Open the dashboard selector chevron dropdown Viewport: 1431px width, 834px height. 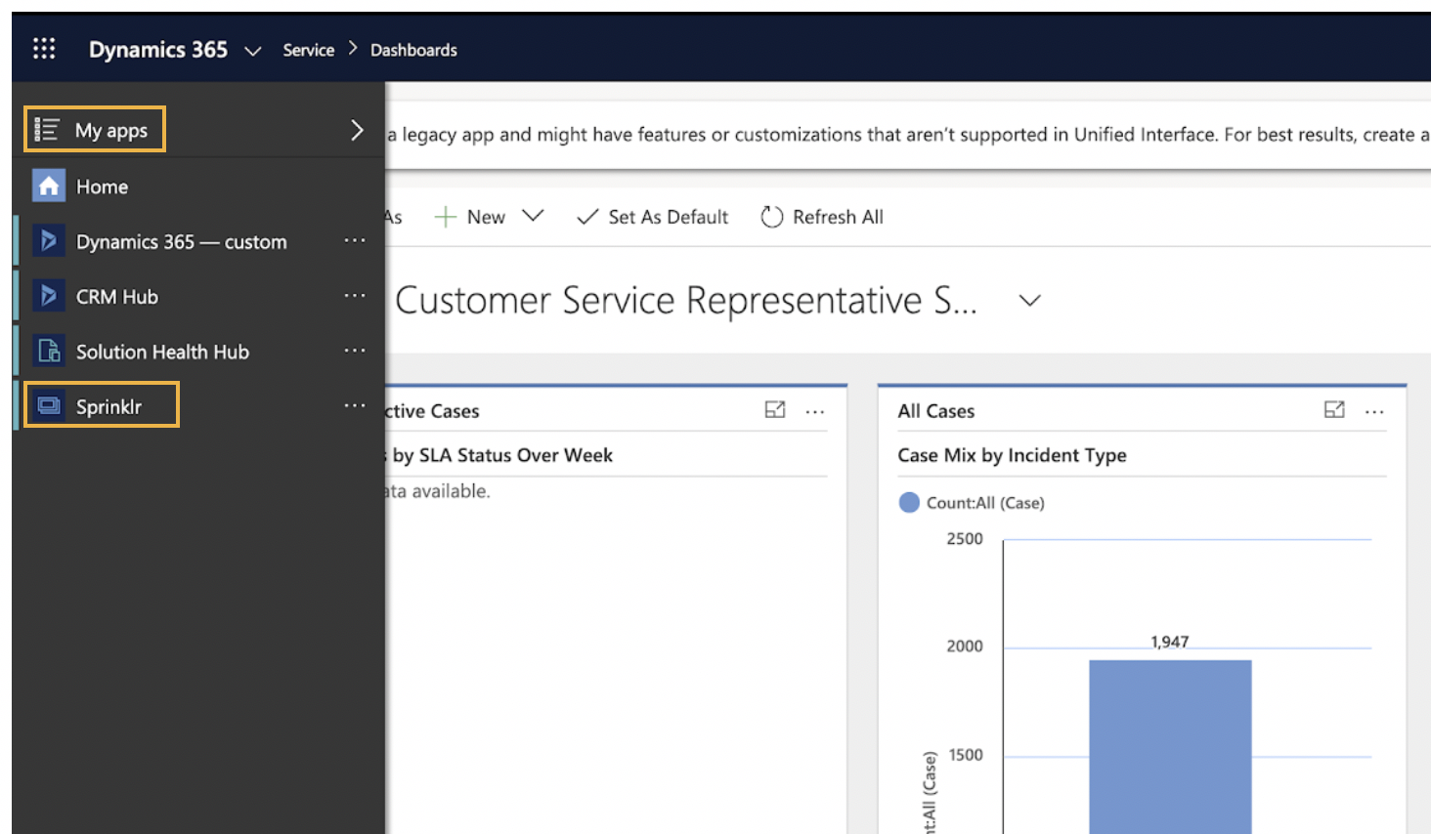pos(1029,301)
